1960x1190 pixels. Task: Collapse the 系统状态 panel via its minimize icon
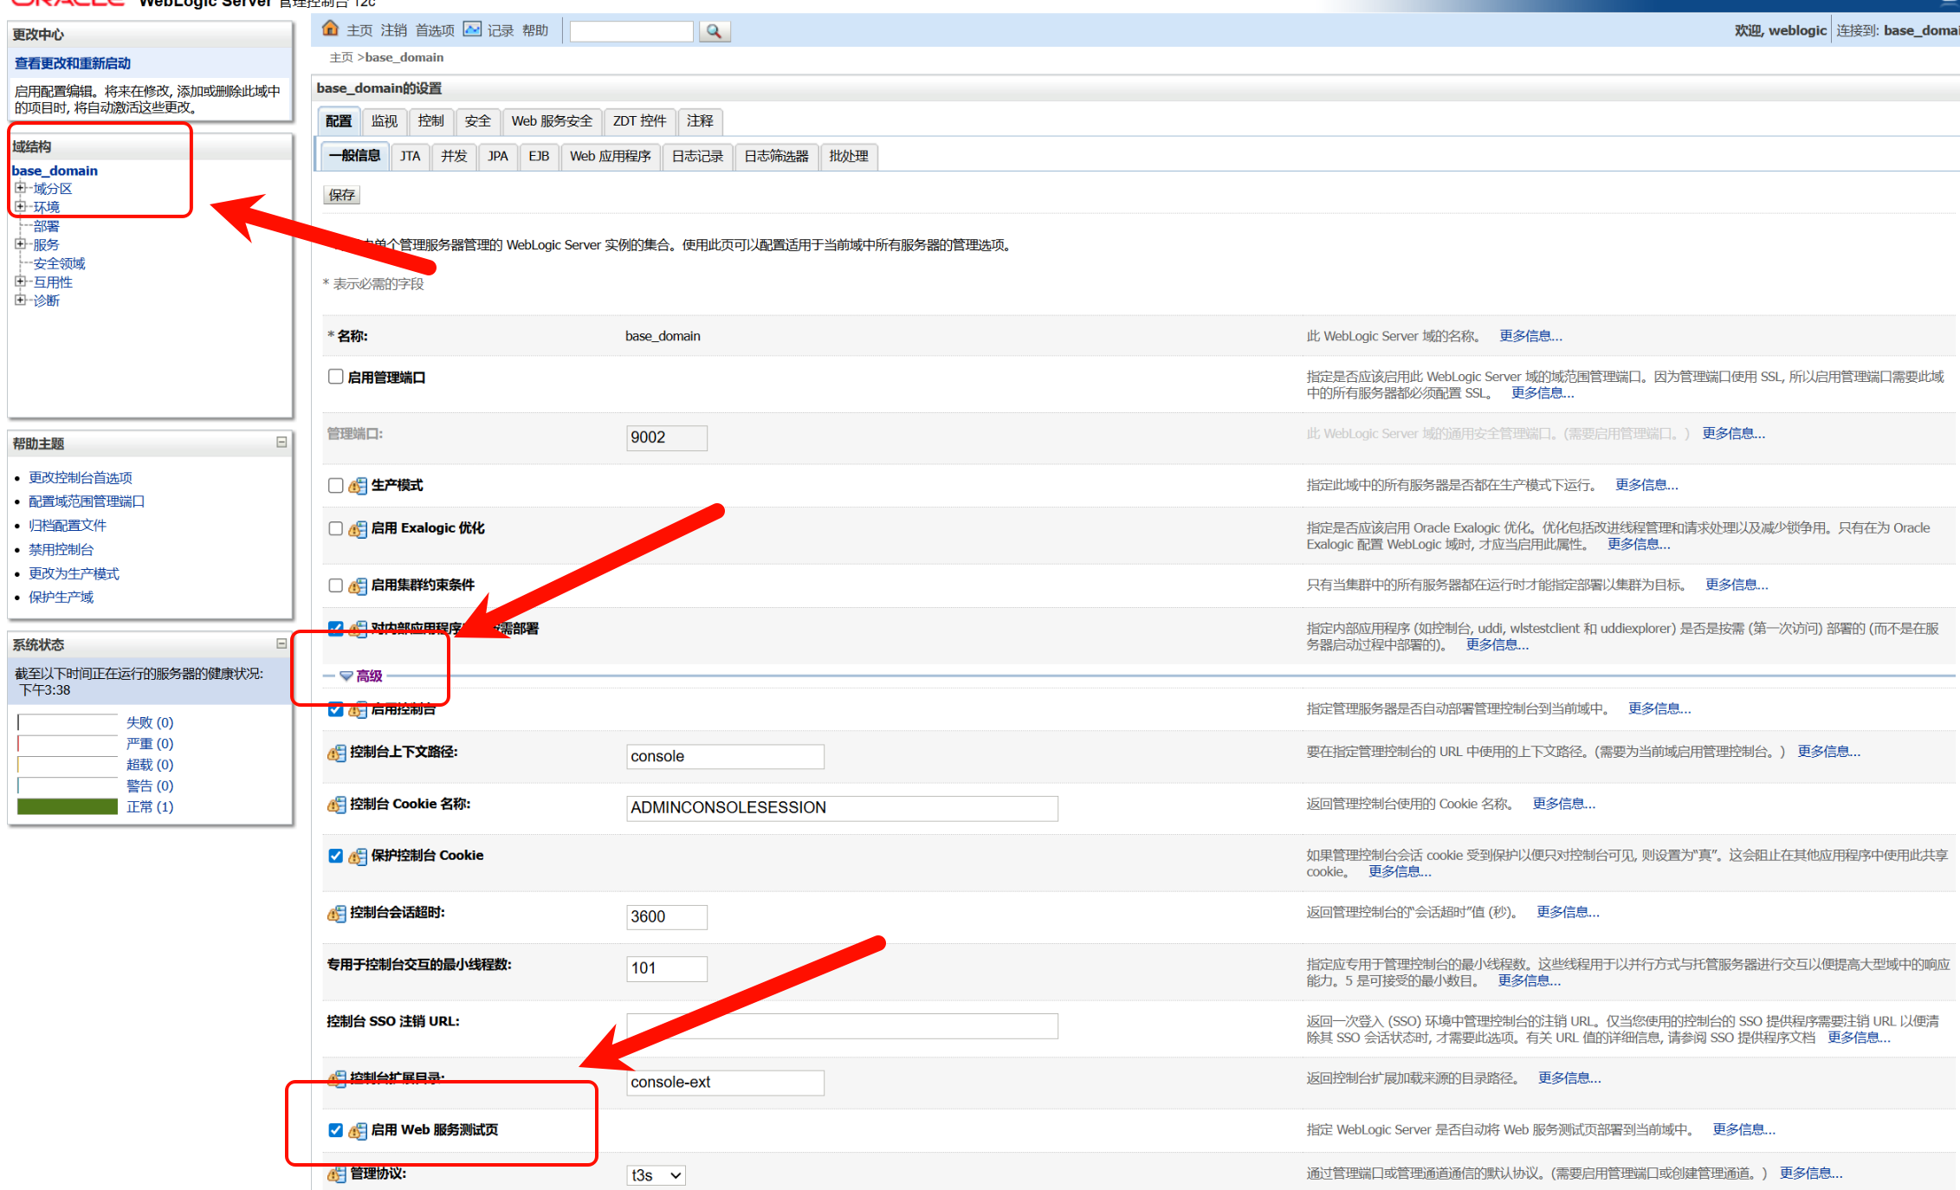pyautogui.click(x=281, y=644)
